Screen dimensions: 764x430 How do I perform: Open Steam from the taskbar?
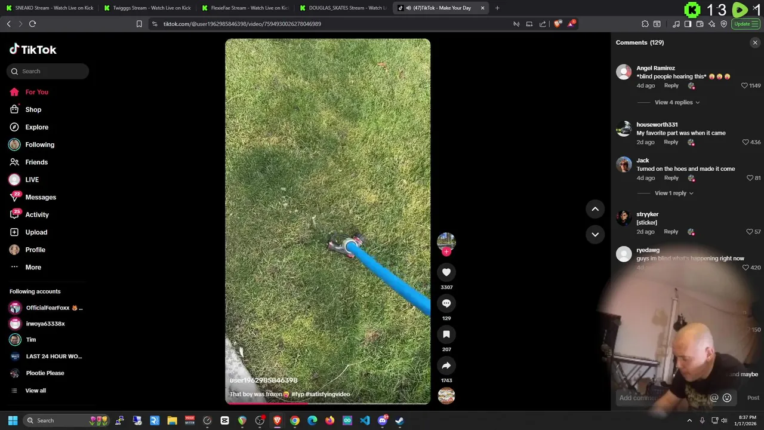pos(399,420)
